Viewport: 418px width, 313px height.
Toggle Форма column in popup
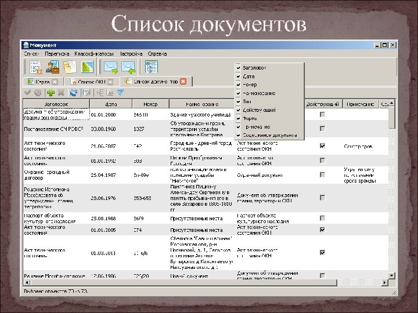point(269,118)
